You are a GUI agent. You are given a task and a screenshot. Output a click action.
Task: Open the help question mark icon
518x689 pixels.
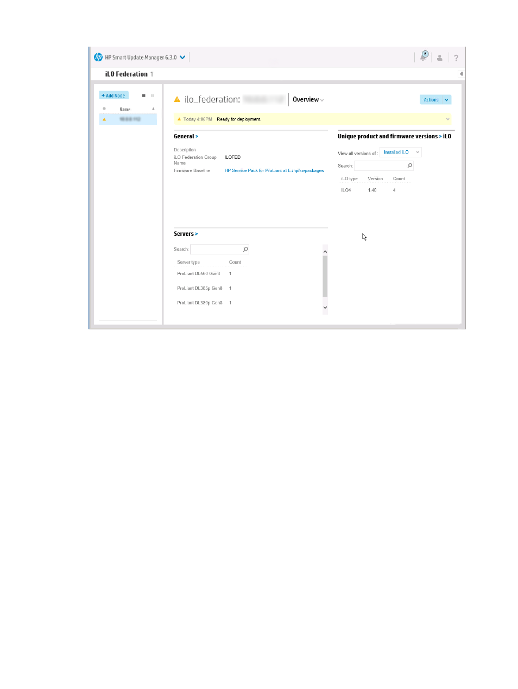(456, 58)
